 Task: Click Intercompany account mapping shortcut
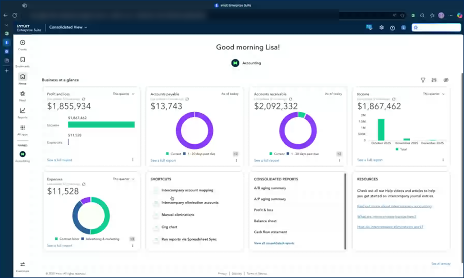tap(187, 190)
